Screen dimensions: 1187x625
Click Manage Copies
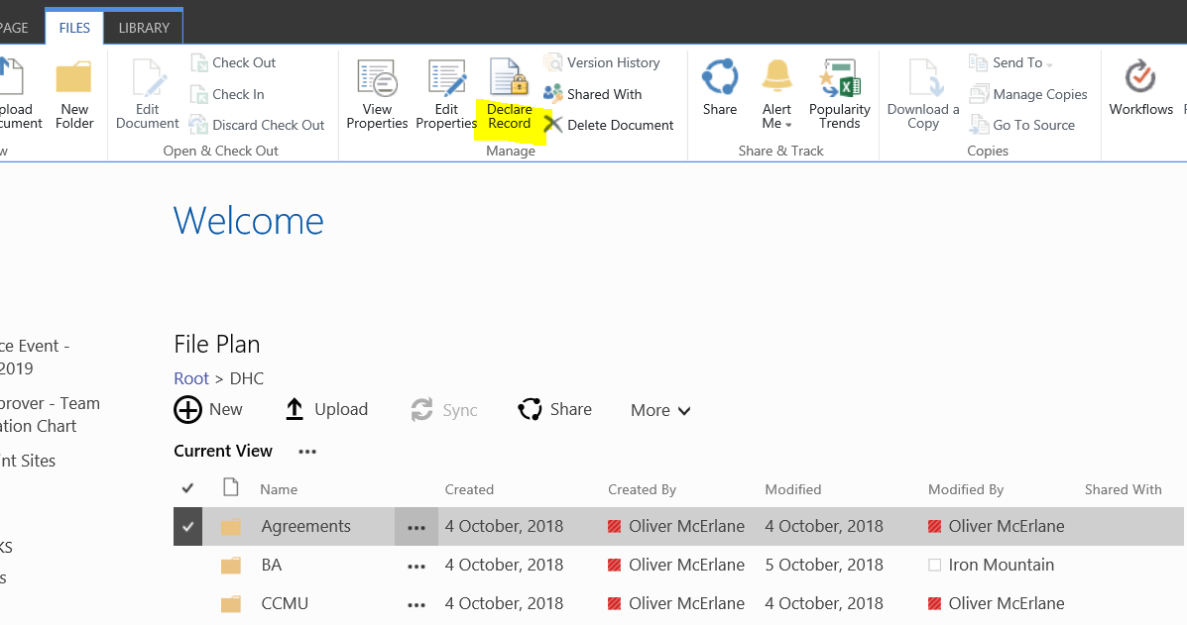tap(1028, 94)
